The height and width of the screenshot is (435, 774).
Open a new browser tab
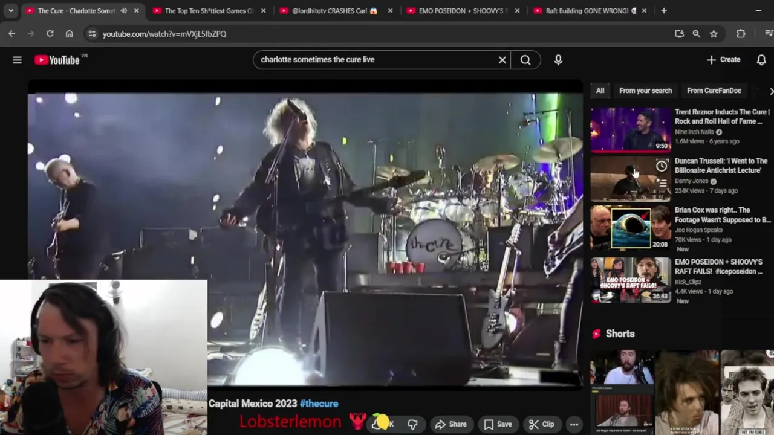point(664,11)
